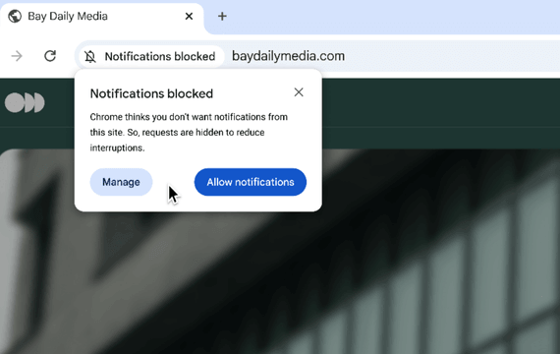Click the Manage button
The height and width of the screenshot is (354, 560).
[x=121, y=182]
